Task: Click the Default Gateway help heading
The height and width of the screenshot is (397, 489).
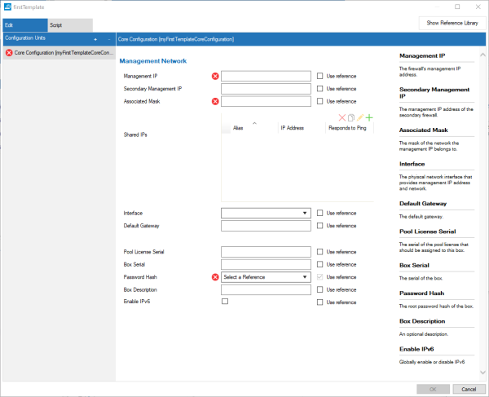Action: coord(423,204)
